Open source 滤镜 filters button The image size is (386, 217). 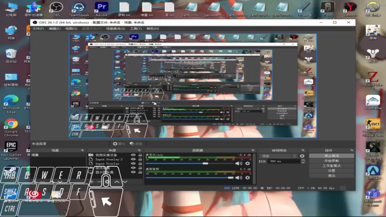(x=136, y=144)
